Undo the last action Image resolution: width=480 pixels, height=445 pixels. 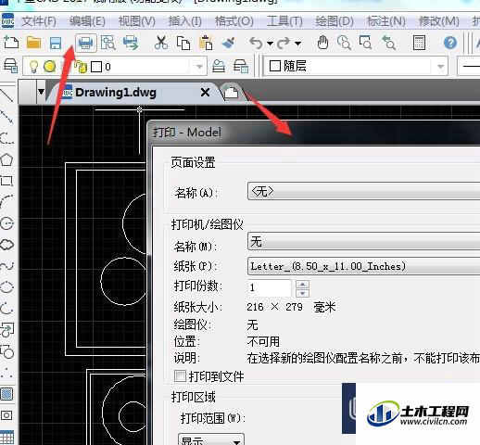[x=256, y=43]
